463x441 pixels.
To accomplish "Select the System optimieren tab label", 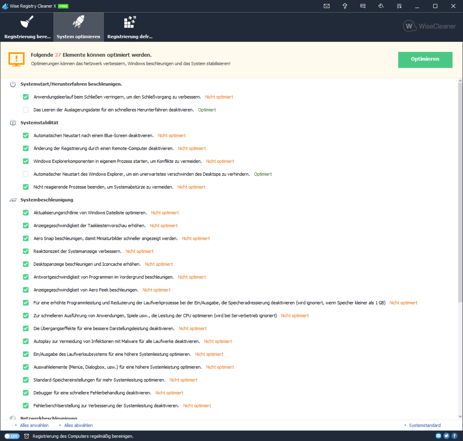I will [78, 37].
